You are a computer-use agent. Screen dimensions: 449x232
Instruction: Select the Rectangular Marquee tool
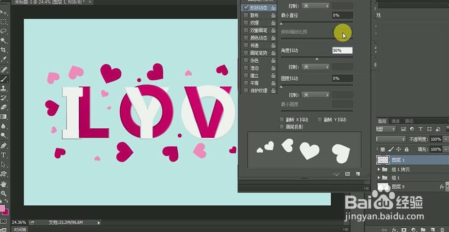coord(4,22)
